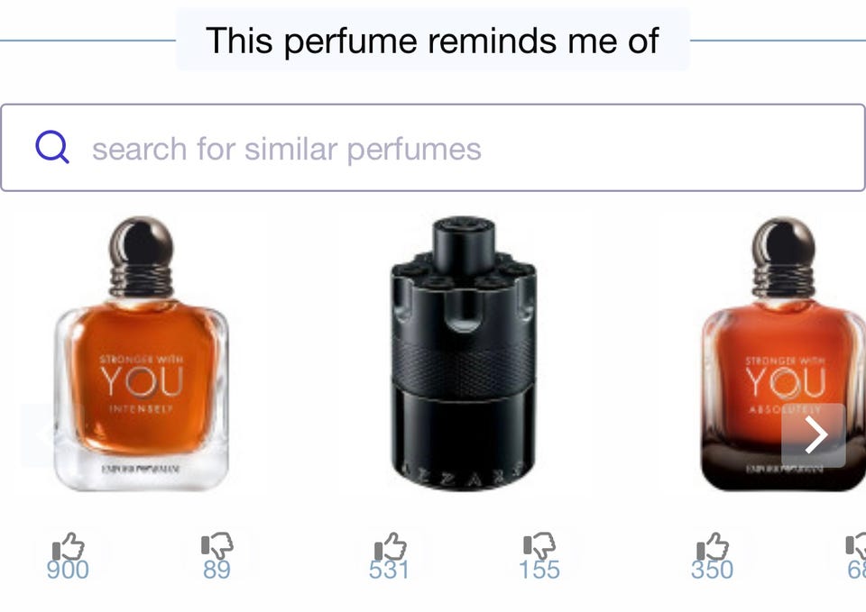This screenshot has width=866, height=612.
Task: Open Stronger With You Absolutely bottle image
Action: click(783, 353)
